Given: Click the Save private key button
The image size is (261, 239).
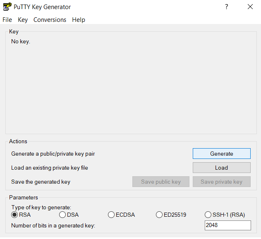Looking at the screenshot, I should pos(221,182).
